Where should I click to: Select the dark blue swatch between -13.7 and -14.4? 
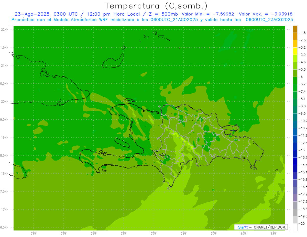coord(295,161)
